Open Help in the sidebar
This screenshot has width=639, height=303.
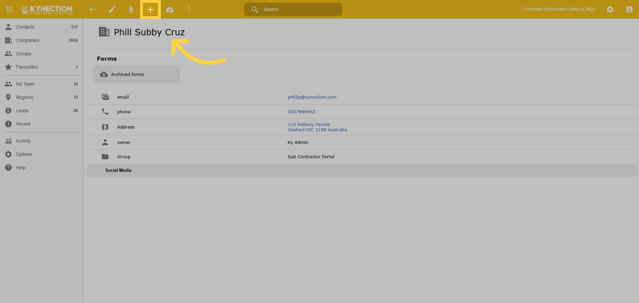[42, 167]
